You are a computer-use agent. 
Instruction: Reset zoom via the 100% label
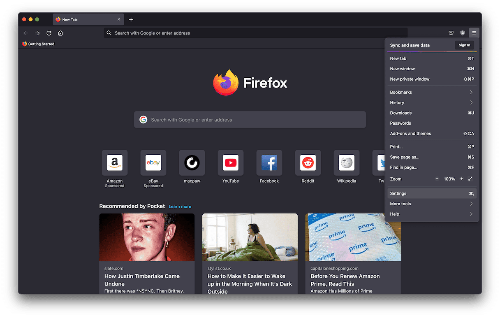449,179
